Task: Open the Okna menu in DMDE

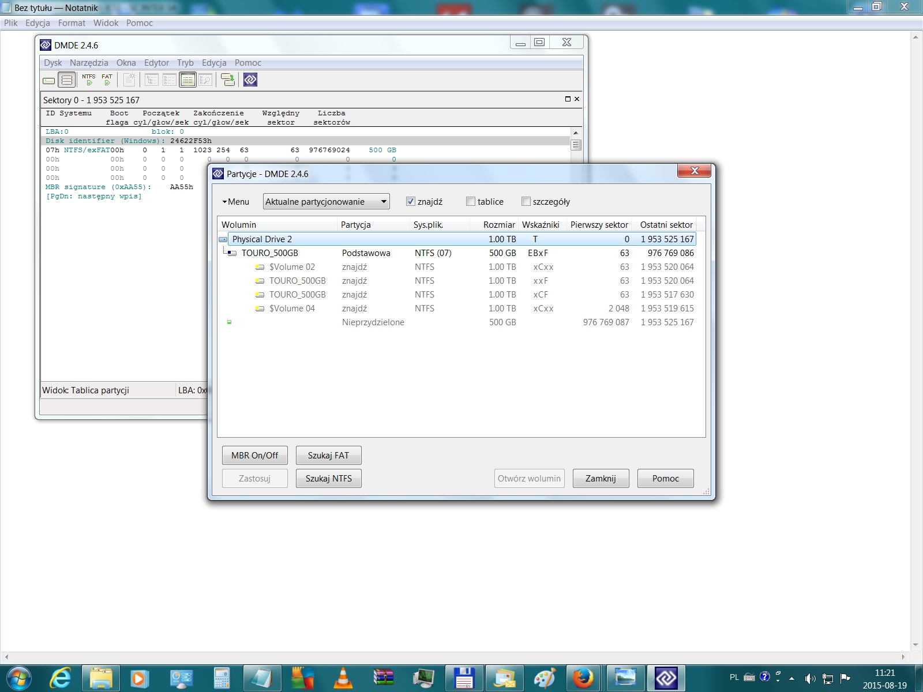Action: click(126, 63)
